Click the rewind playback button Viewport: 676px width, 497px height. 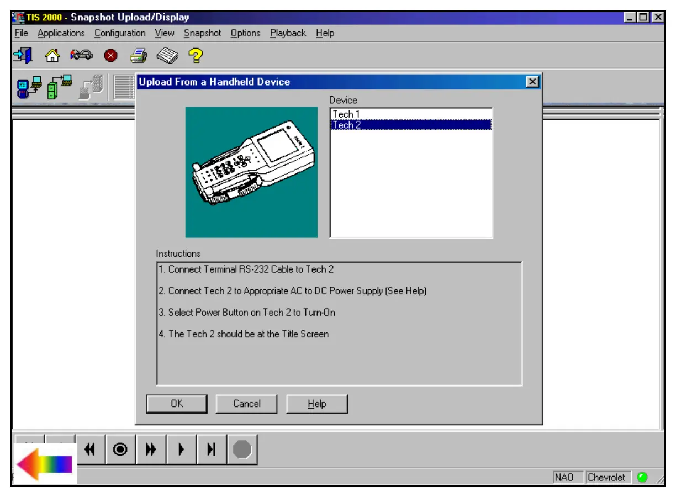[90, 450]
